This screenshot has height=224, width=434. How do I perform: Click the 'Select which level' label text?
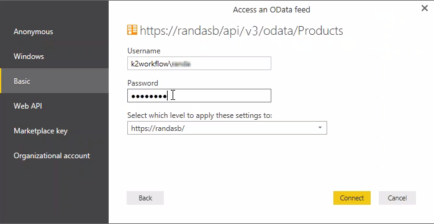click(199, 115)
